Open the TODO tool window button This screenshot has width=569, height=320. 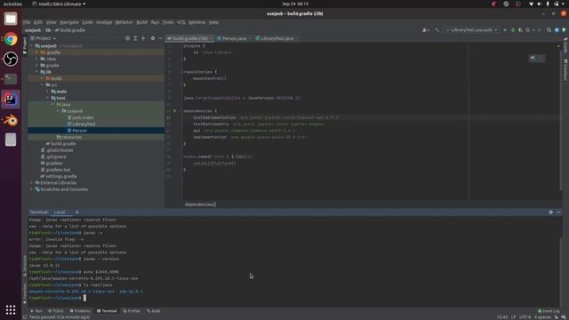56,311
